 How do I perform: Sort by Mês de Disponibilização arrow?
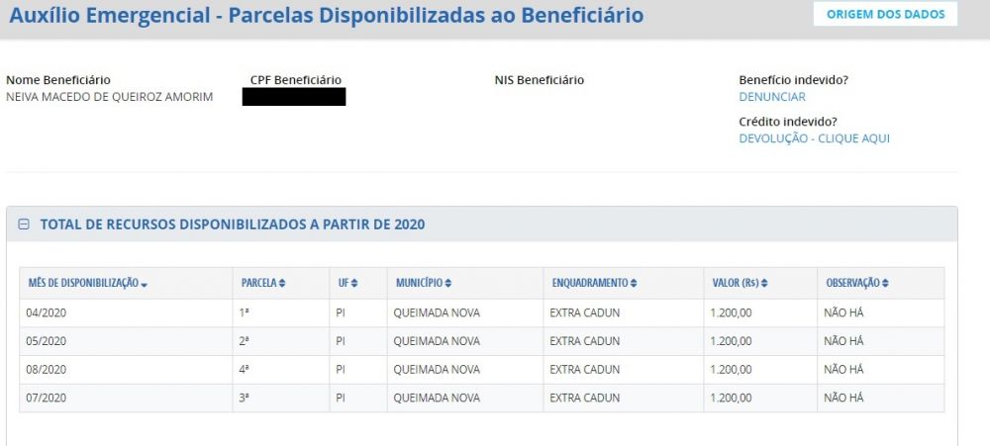[145, 285]
